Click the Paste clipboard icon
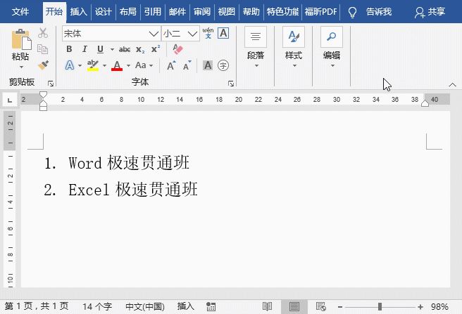Screen dimensions: 462x314 click(x=21, y=39)
